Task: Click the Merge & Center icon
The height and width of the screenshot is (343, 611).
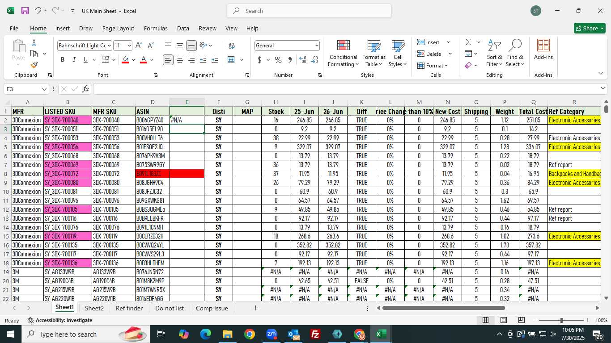Action: 231,60
